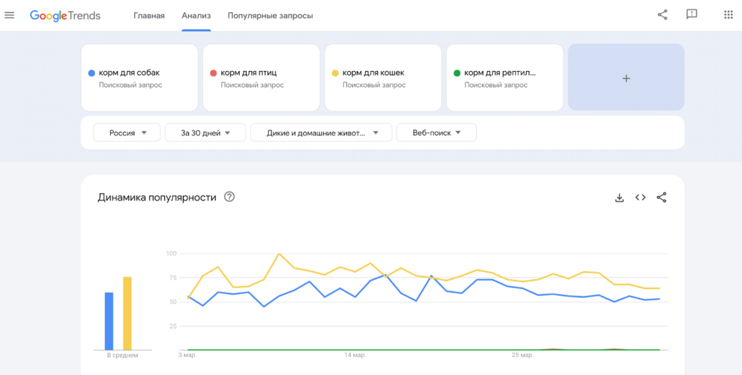Viewport: 742px width, 375px height.
Task: Expand the Россия region dropdown
Action: point(127,132)
